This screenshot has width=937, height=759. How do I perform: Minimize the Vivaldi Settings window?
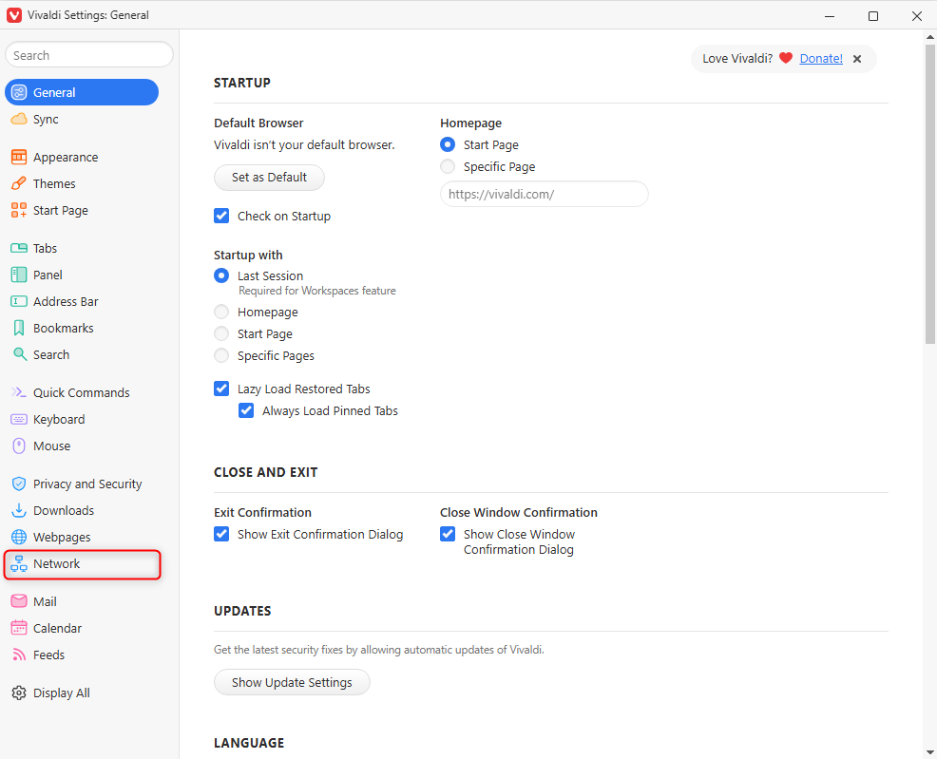click(x=830, y=15)
